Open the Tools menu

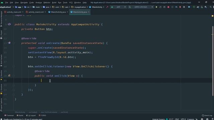tap(65, 2)
